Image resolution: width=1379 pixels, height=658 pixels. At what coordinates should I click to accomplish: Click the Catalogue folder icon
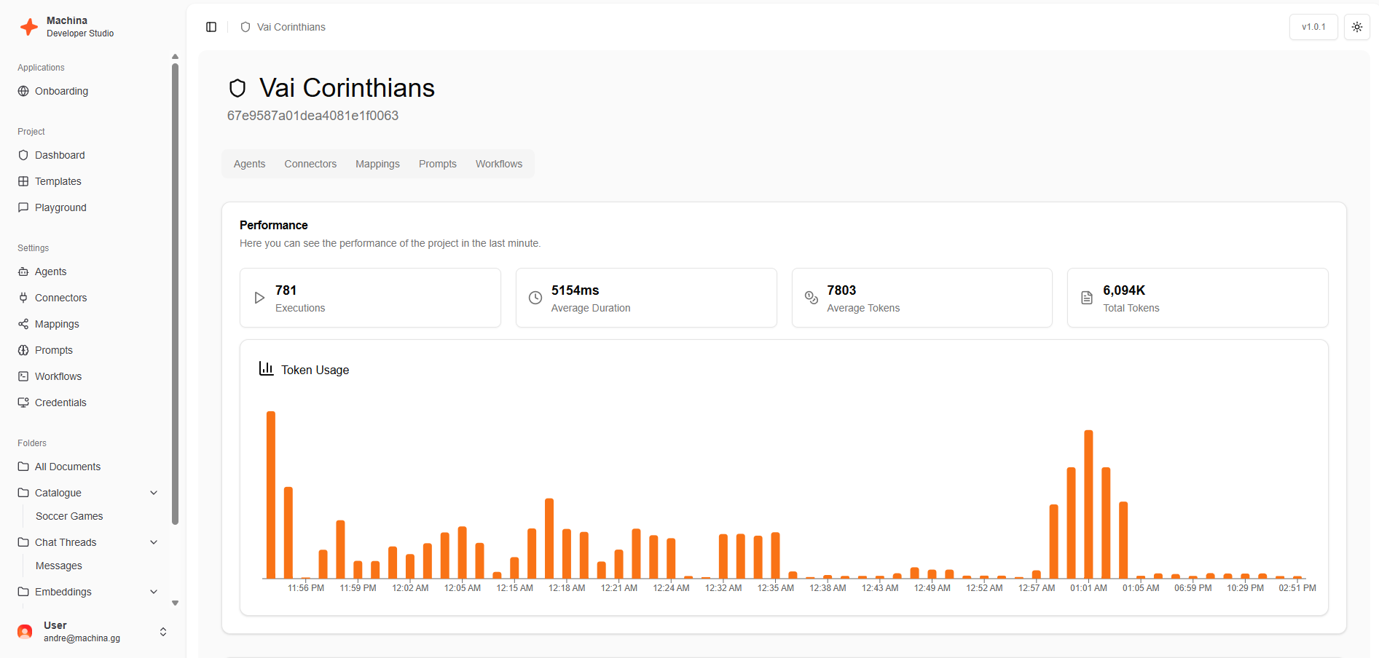(x=23, y=493)
